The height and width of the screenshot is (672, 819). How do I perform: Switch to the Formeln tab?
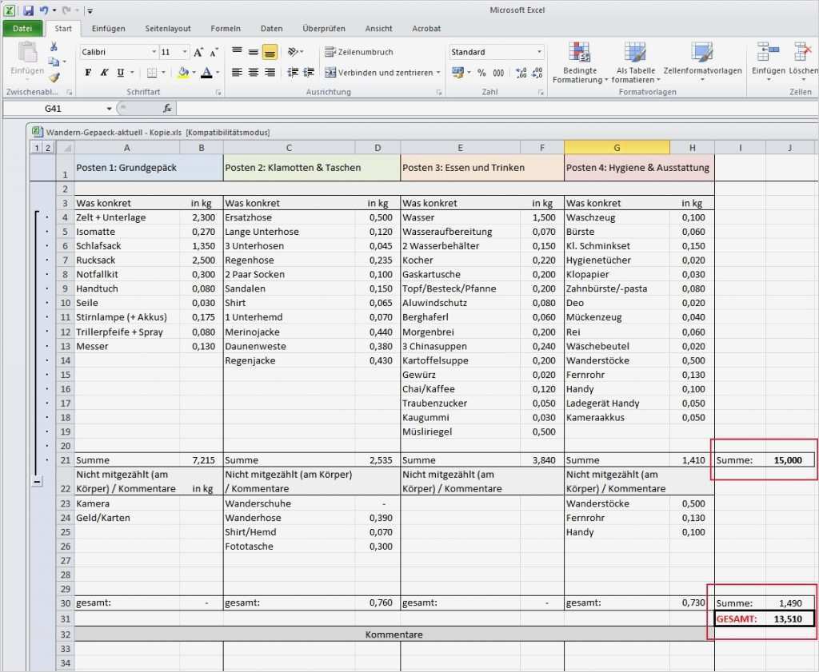pyautogui.click(x=226, y=28)
